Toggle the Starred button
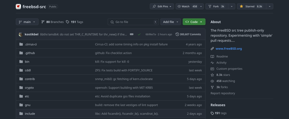289x119 pixels. (251, 6)
